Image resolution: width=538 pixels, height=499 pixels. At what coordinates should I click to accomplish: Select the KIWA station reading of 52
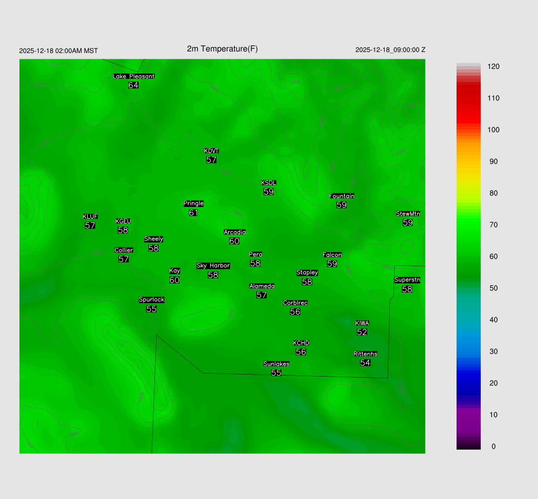pos(362,332)
